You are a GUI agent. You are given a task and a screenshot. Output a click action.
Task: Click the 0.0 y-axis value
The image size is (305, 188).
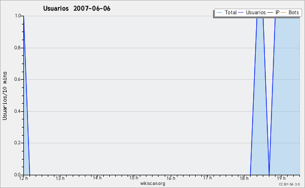click(17, 175)
